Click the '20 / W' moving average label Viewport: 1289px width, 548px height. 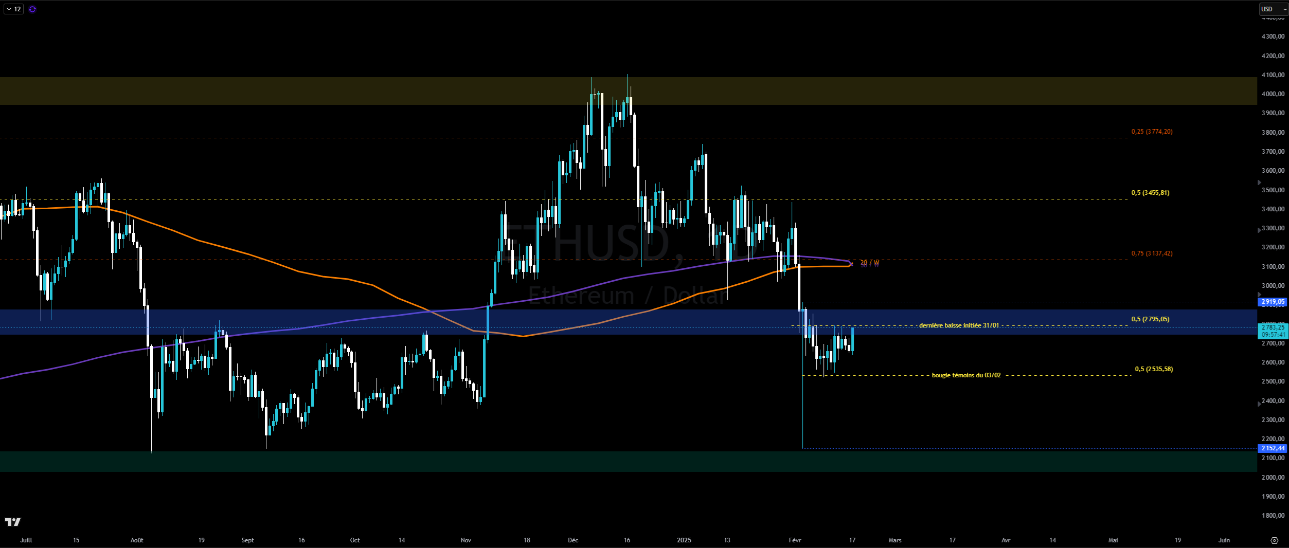point(870,262)
